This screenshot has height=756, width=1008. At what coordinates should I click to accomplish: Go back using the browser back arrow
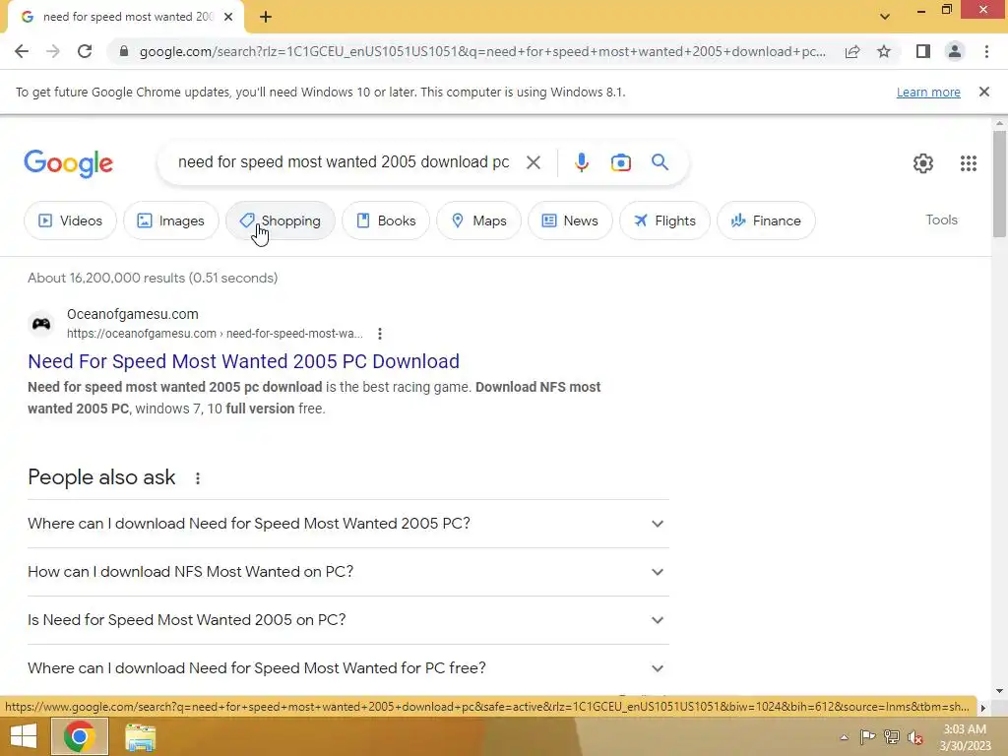point(22,51)
